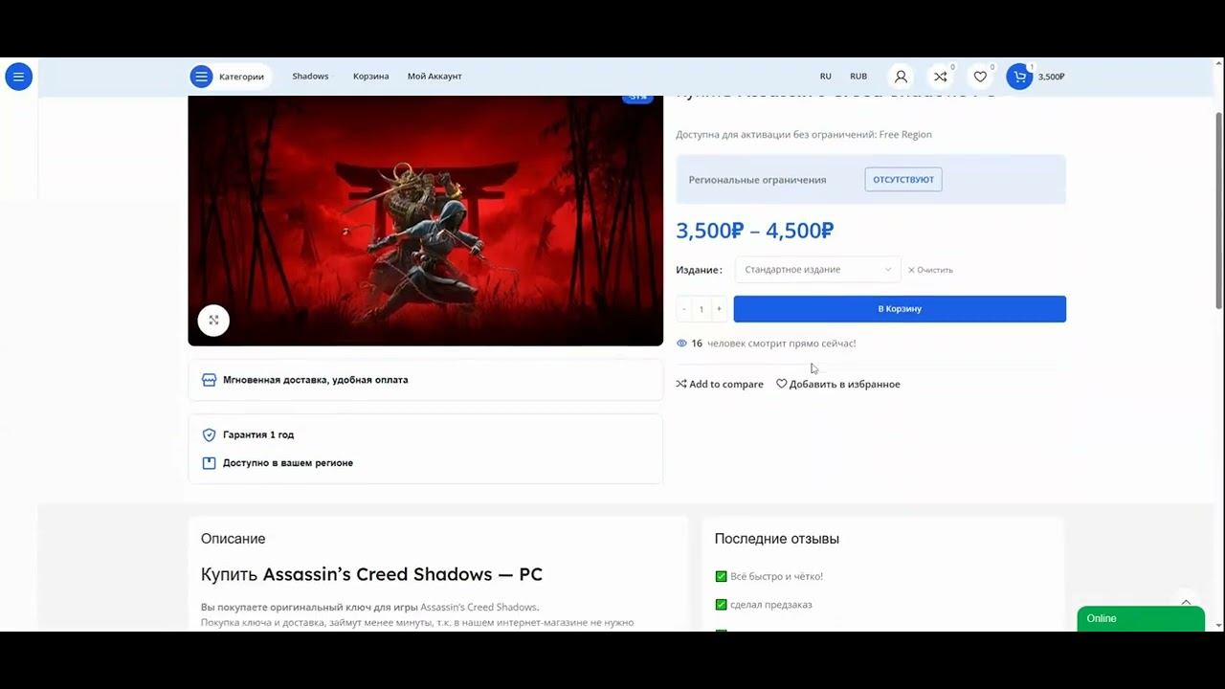This screenshot has height=689, width=1225.
Task: Click the Assassin's Creed Shadows product image
Action: tap(425, 220)
